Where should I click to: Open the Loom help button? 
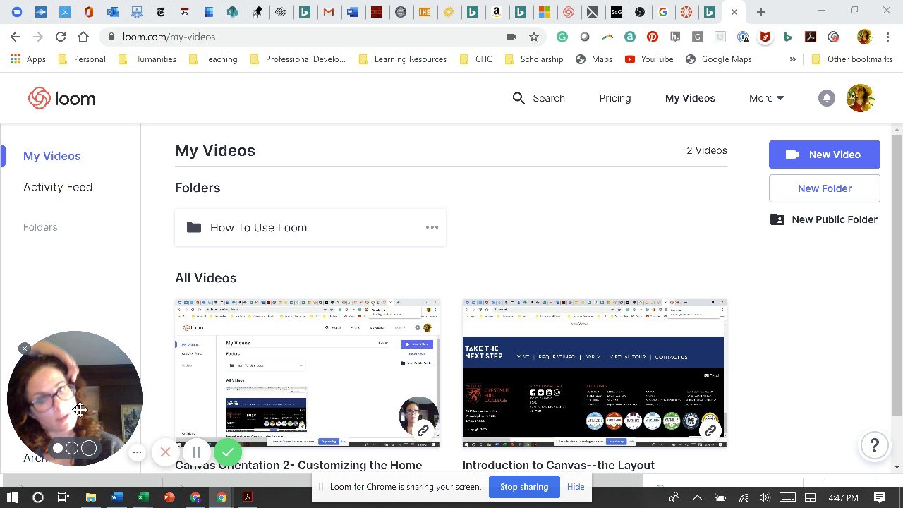pyautogui.click(x=874, y=445)
